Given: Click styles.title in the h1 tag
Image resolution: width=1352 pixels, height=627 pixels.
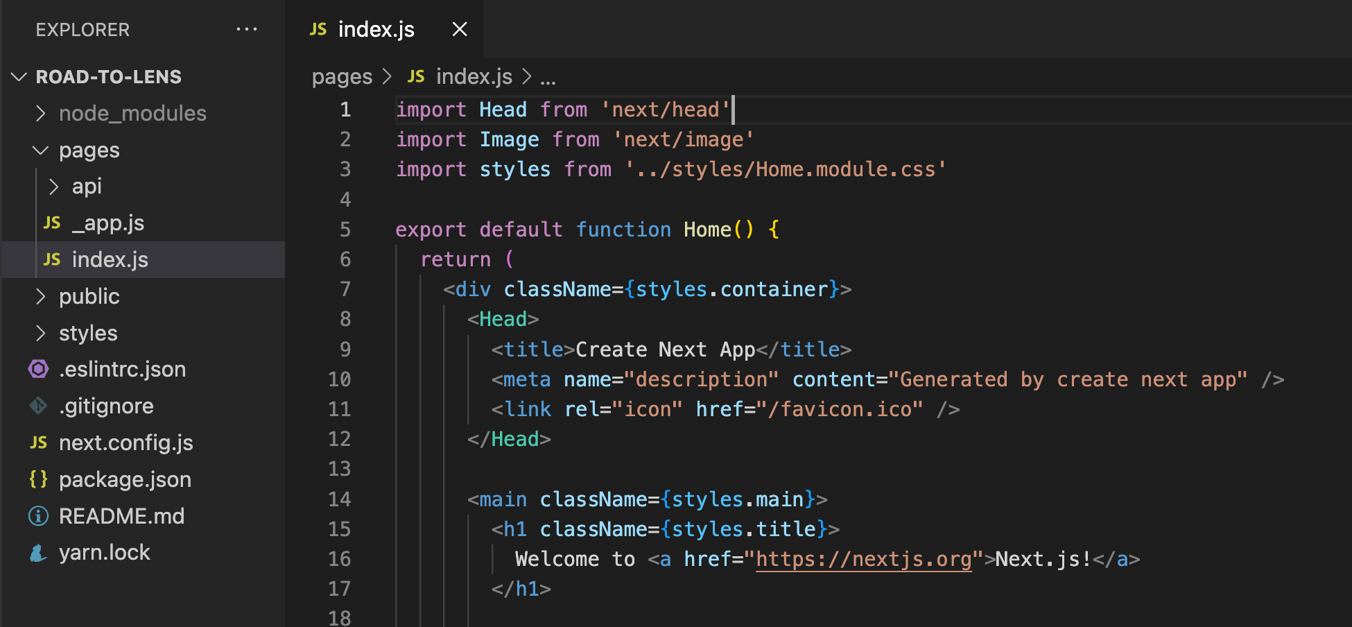Looking at the screenshot, I should click(x=744, y=529).
